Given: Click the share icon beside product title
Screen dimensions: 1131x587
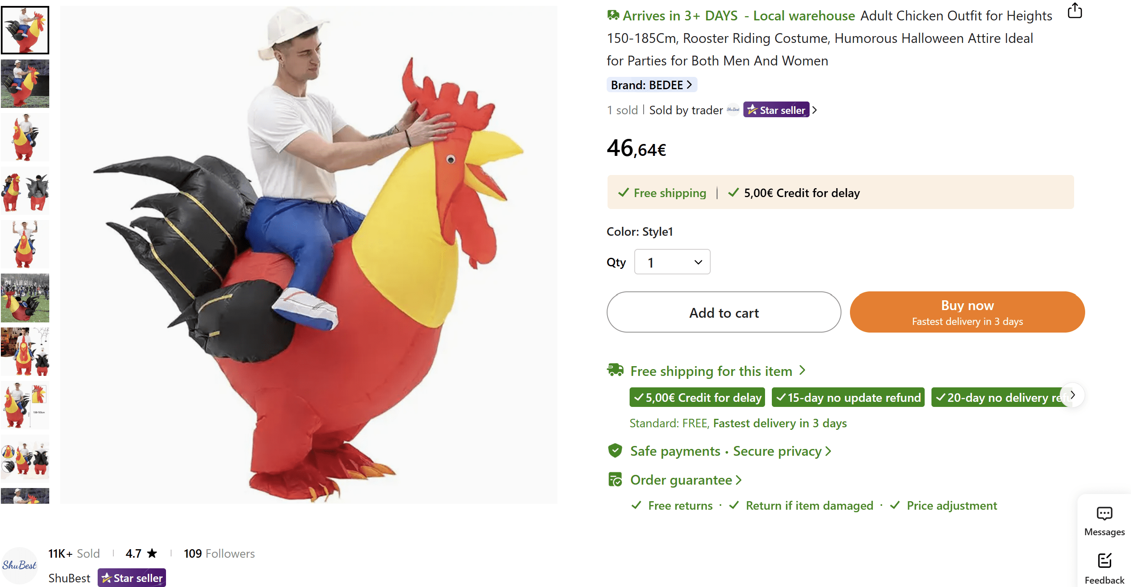Looking at the screenshot, I should click(x=1075, y=11).
